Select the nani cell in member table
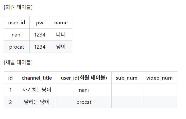 [x=17, y=35]
